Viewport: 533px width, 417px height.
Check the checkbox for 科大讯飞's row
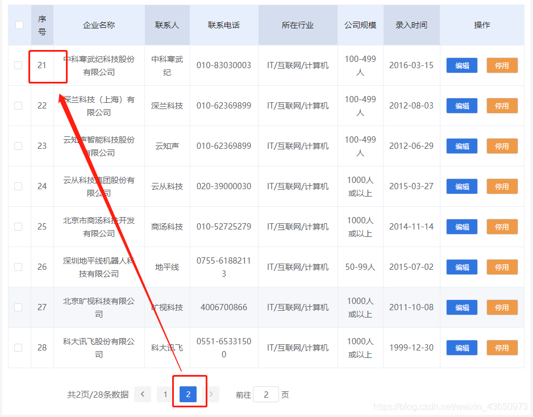(x=19, y=348)
